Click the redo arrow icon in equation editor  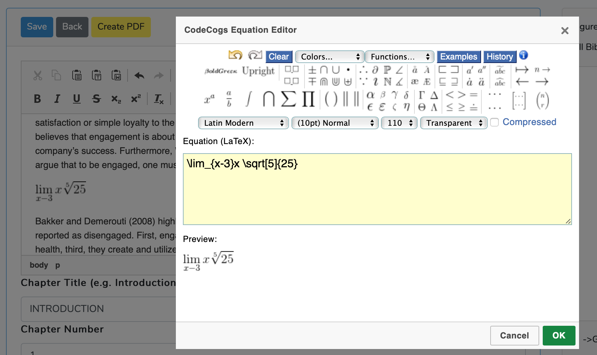255,55
